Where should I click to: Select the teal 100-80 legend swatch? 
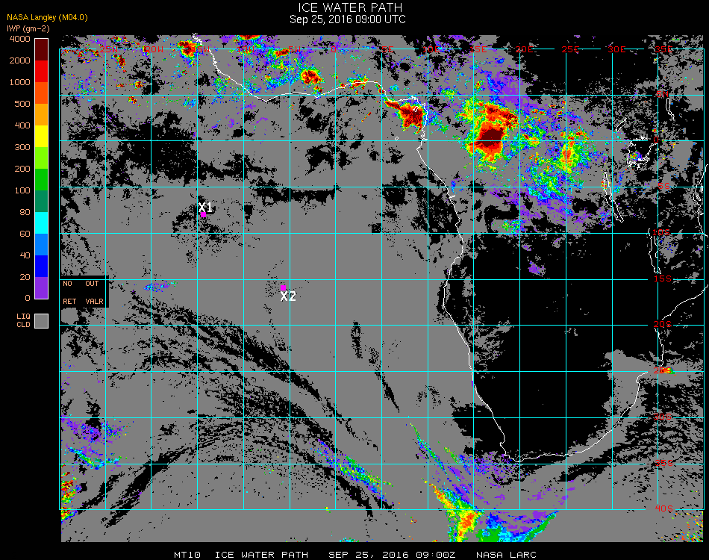click(42, 202)
